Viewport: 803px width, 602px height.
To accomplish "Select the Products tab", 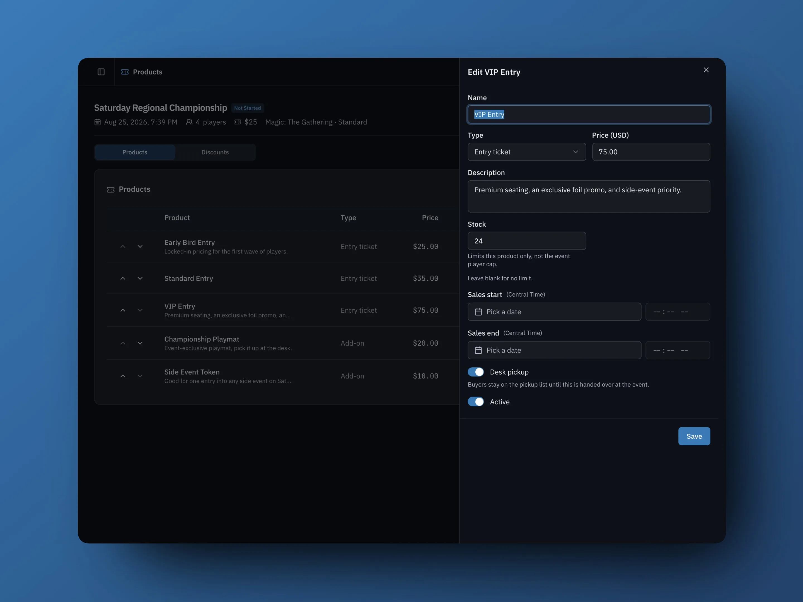I will pyautogui.click(x=135, y=152).
